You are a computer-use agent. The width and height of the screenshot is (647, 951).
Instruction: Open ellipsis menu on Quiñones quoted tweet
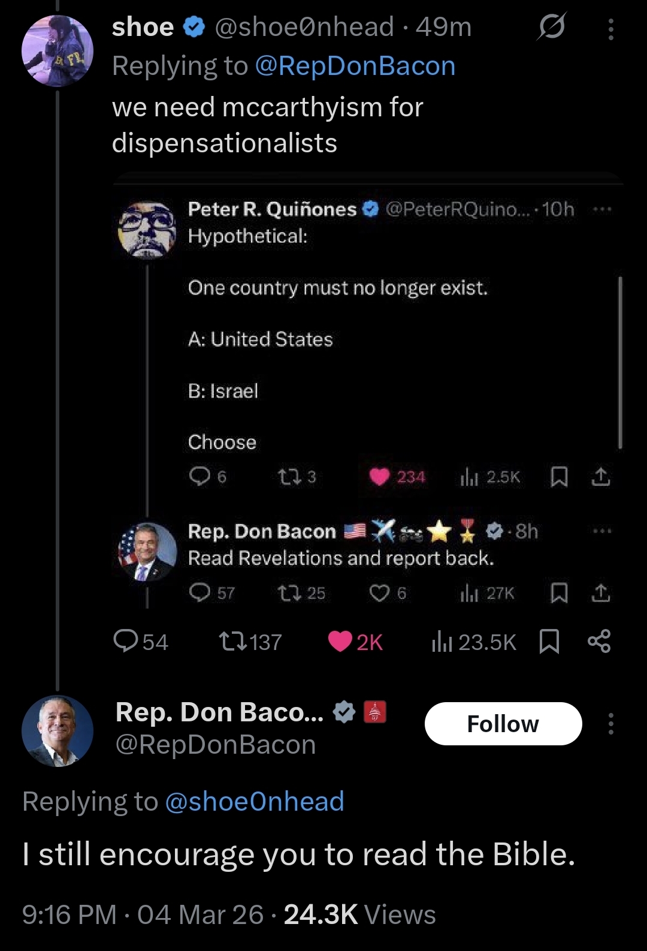tap(601, 209)
